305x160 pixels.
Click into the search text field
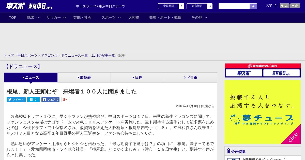(x=234, y=6)
